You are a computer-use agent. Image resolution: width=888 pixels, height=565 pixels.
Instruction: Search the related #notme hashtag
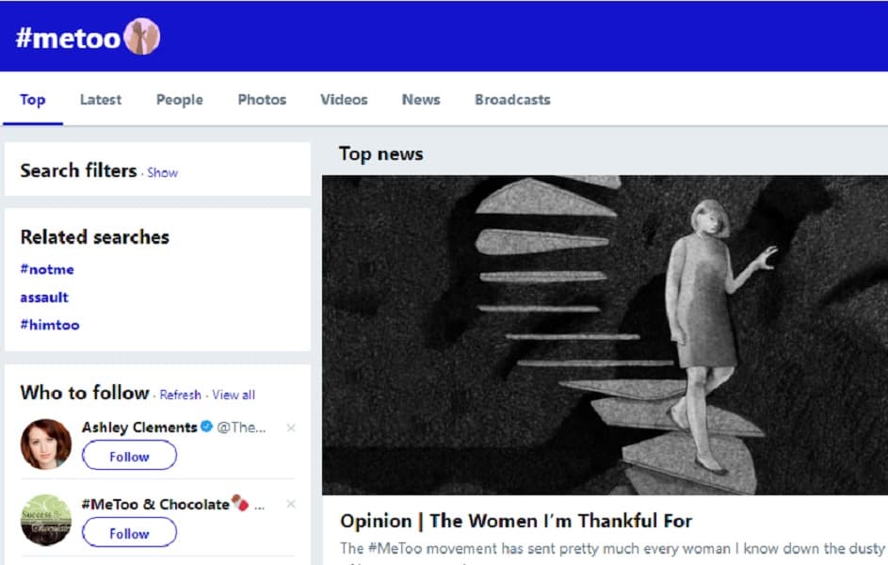[x=47, y=269]
